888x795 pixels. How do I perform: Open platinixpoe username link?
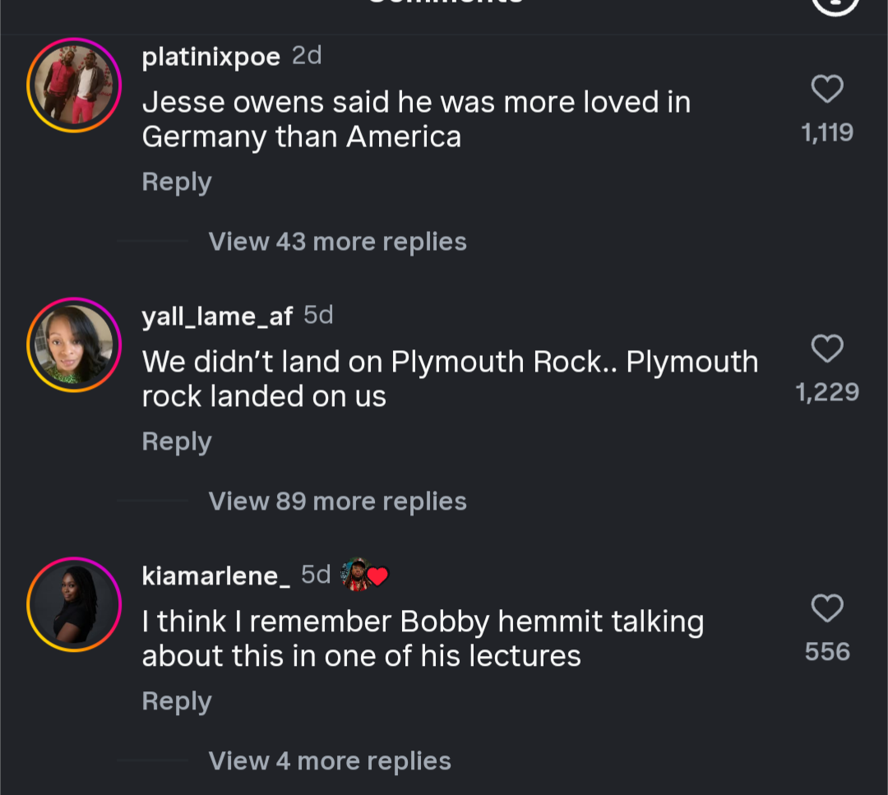pos(210,57)
